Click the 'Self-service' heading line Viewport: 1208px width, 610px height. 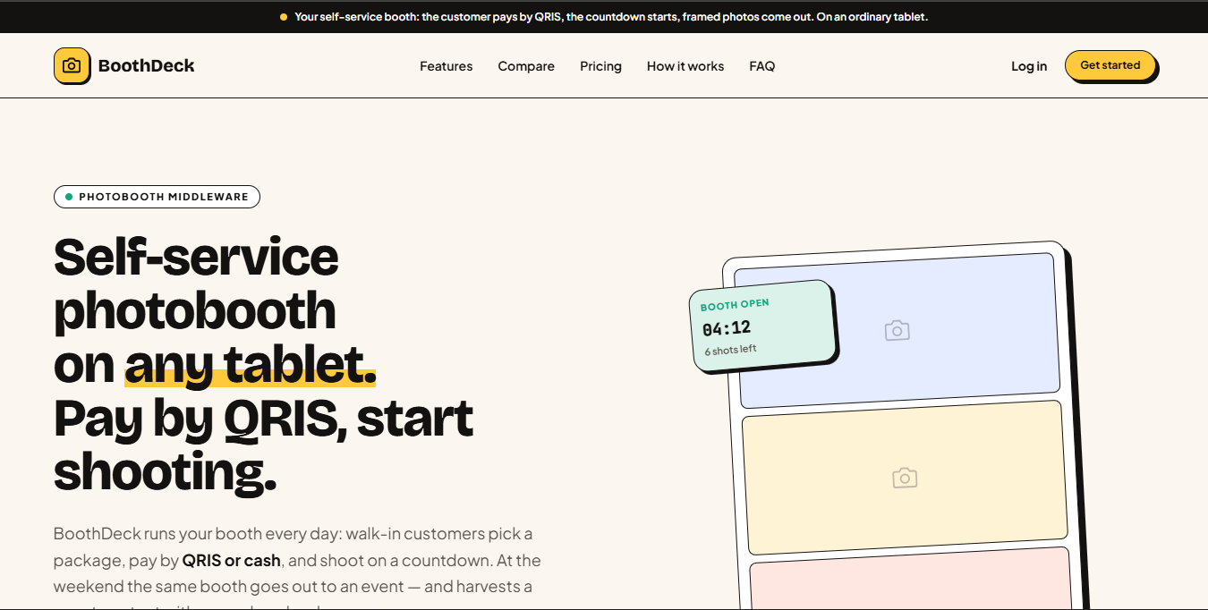196,258
